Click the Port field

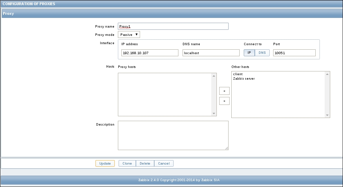[x=294, y=53]
